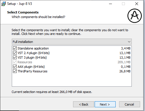Open the Full installation dropdown
This screenshot has height=111, width=145.
click(x=72, y=42)
